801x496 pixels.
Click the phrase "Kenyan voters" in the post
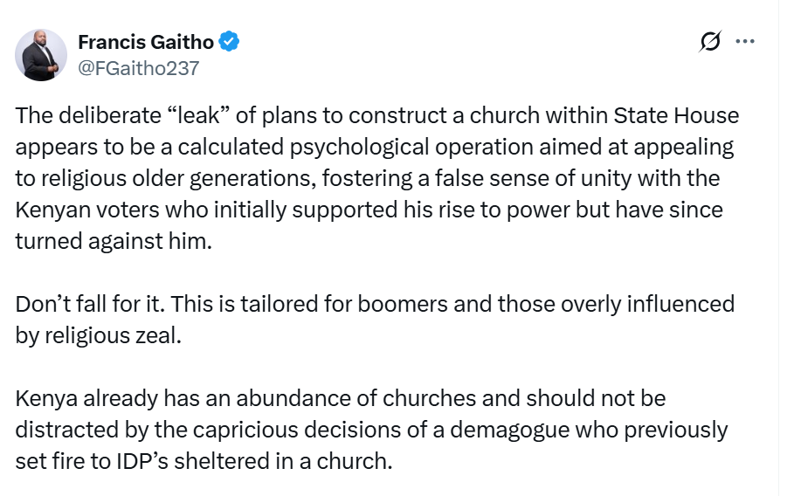(87, 210)
